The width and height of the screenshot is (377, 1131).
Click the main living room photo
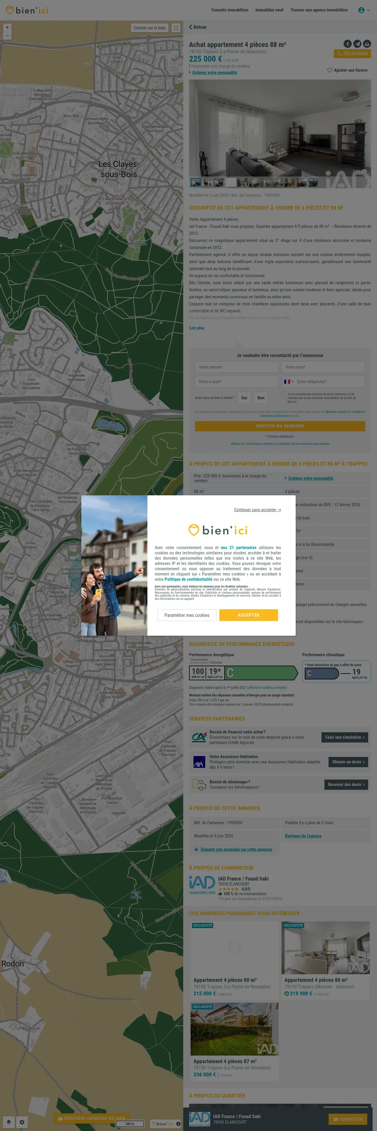(x=280, y=128)
